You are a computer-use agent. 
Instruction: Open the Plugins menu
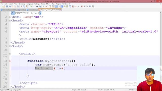(58, 4)
